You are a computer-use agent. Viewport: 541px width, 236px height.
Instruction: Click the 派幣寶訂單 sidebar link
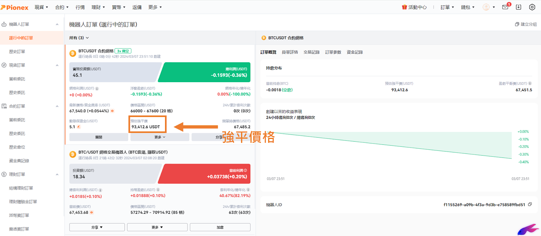click(x=19, y=215)
